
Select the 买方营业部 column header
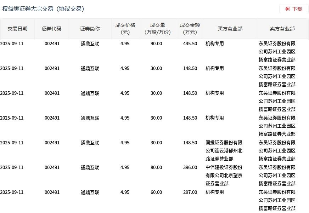tap(230, 29)
